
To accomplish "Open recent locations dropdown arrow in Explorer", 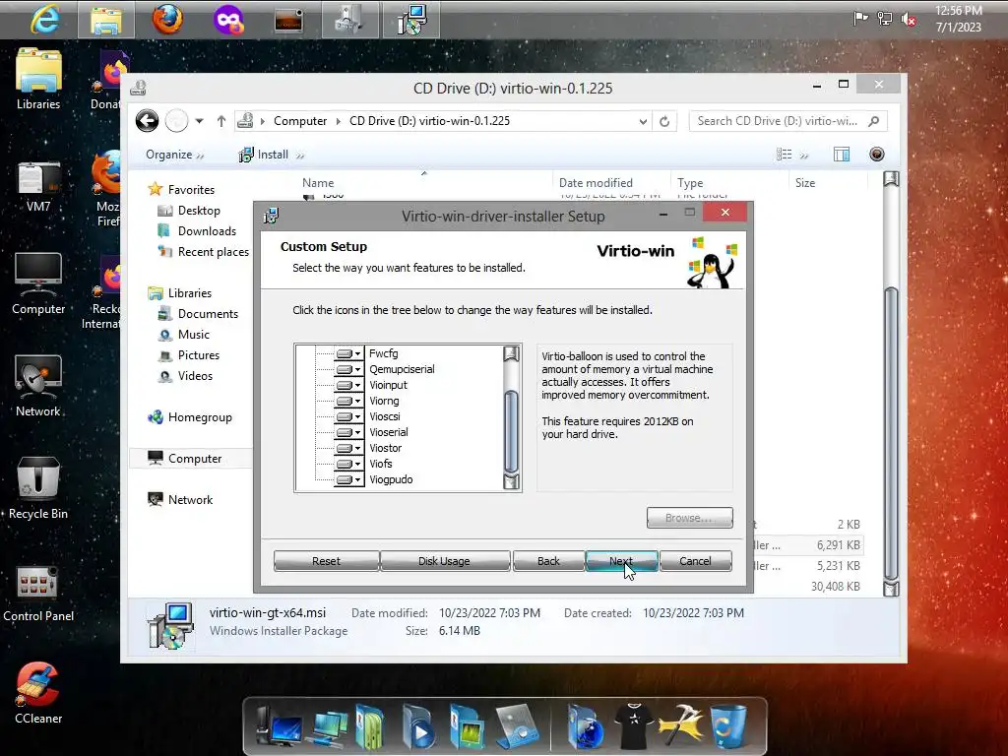I will click(x=199, y=121).
